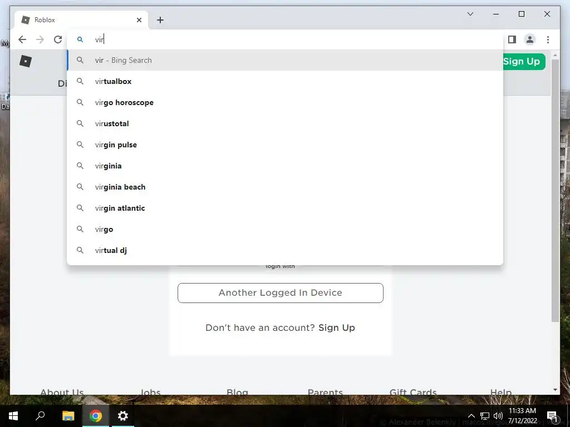Switch to Chrome in the taskbar

96,416
